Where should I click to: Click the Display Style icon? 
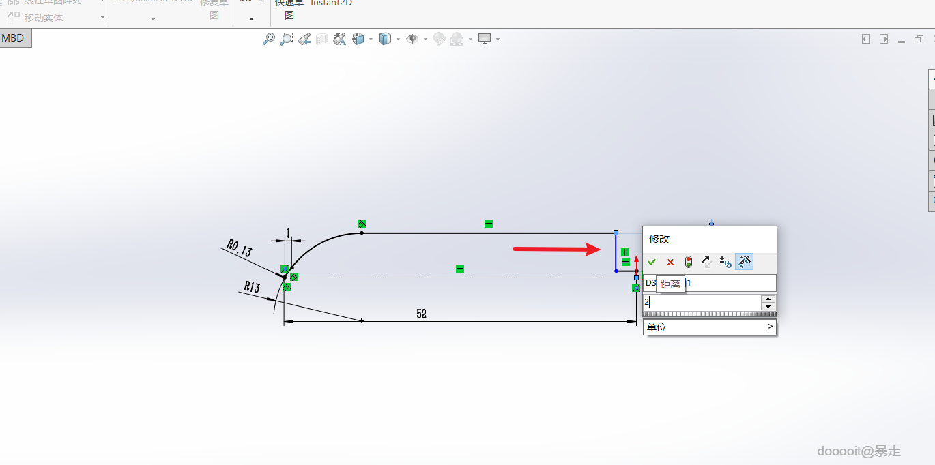pos(385,39)
